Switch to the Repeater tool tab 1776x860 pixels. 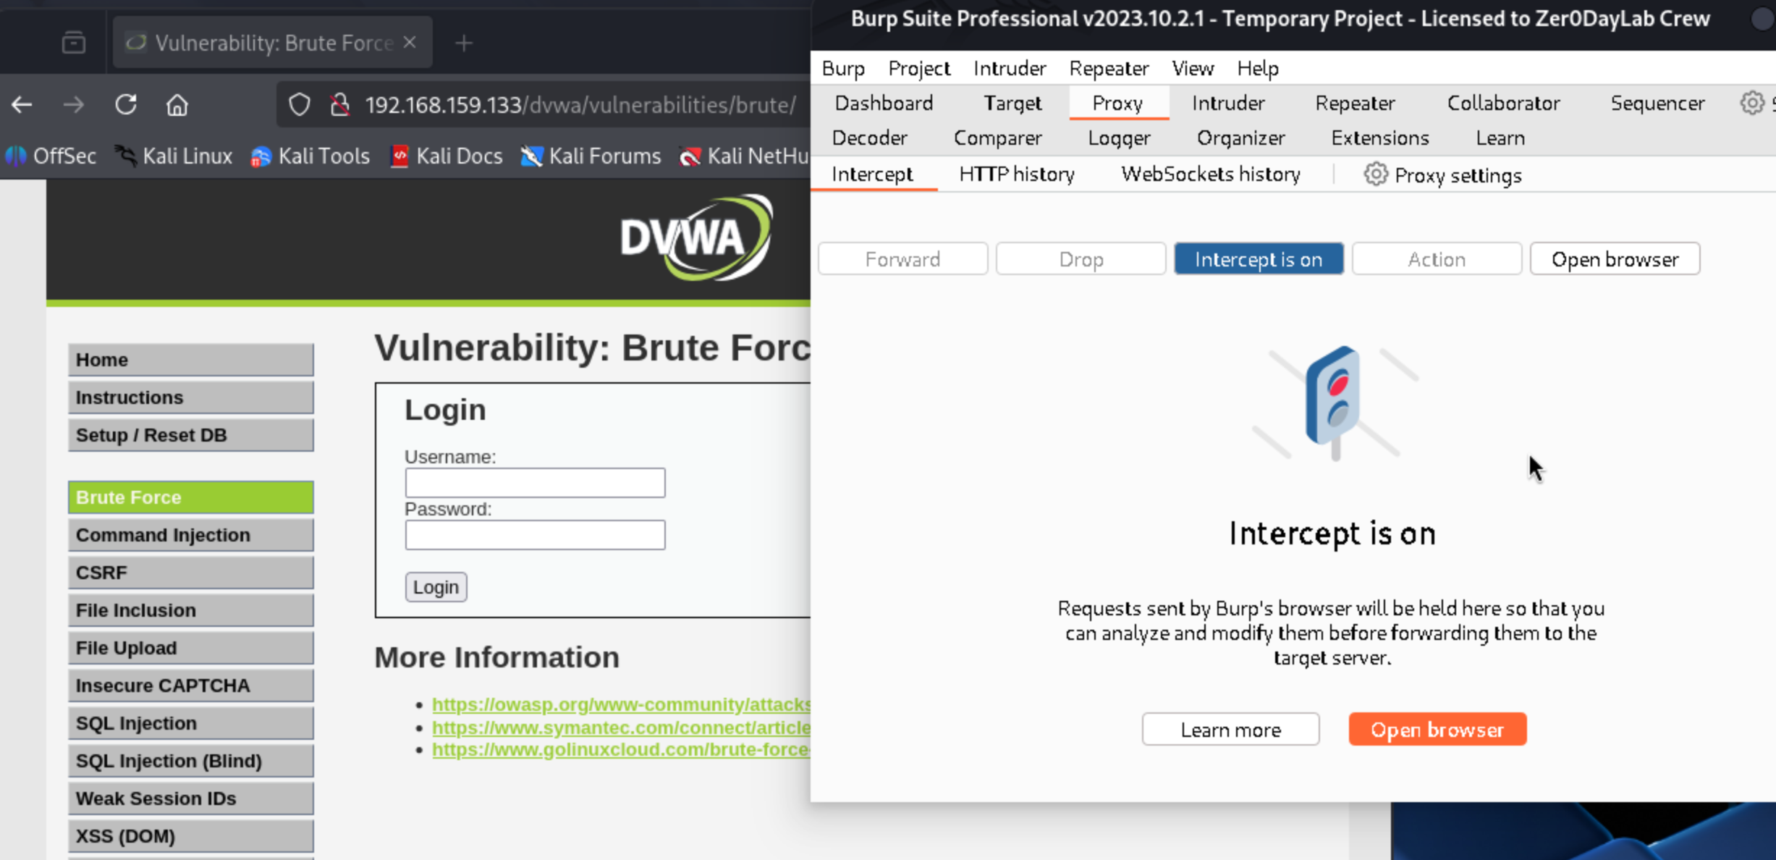(x=1355, y=103)
